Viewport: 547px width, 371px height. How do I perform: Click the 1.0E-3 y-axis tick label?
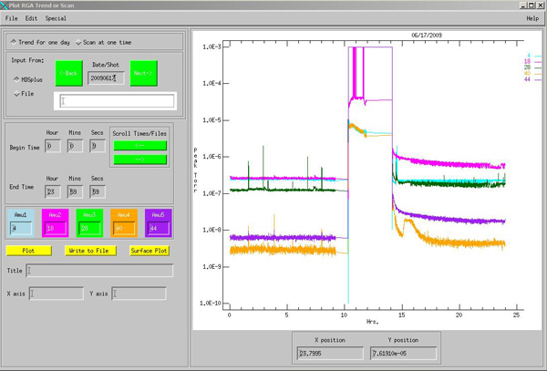click(212, 46)
